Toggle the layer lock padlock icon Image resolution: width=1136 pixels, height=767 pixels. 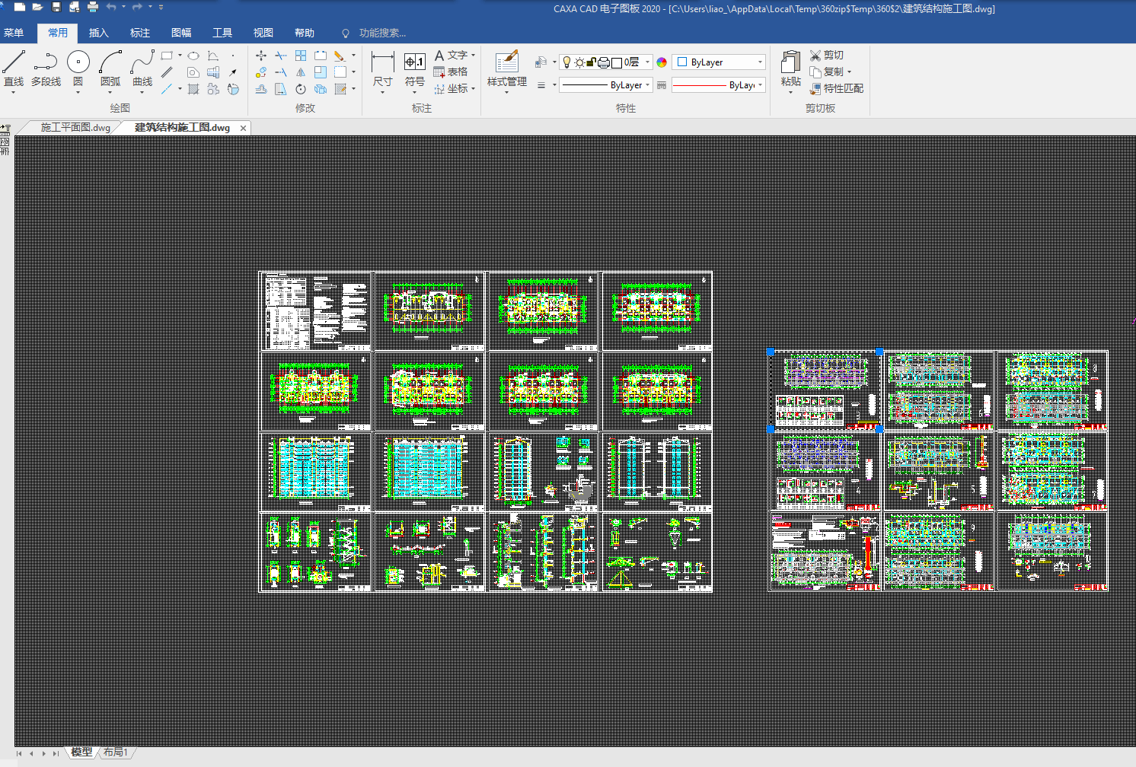[592, 62]
